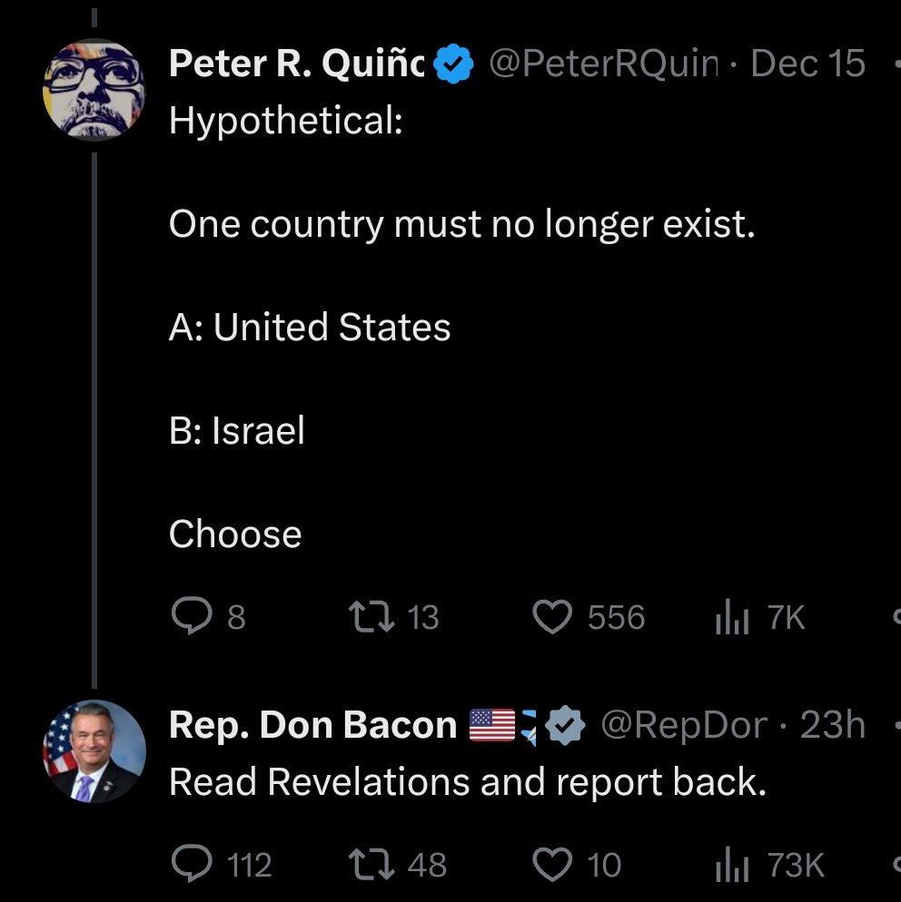Repost Don Bacon's tweet with 48 reposts
Screen dimensions: 901x902
coord(371,864)
